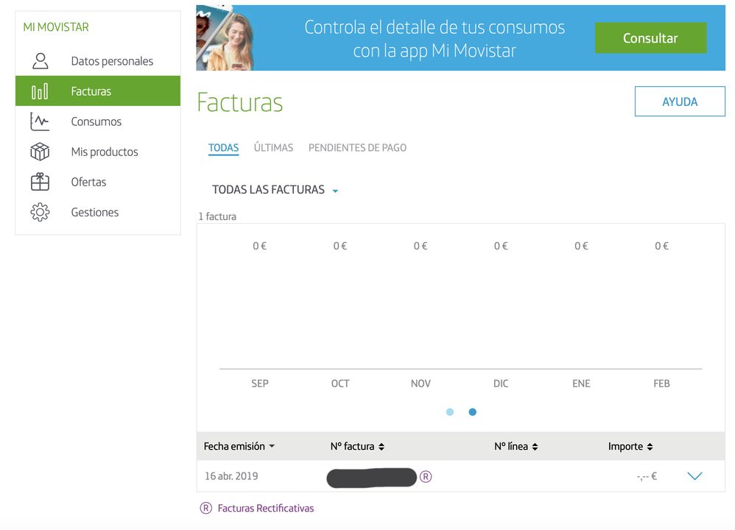The image size is (735, 530).
Task: Switch to the ÚLTIMAS tab
Action: (x=273, y=148)
